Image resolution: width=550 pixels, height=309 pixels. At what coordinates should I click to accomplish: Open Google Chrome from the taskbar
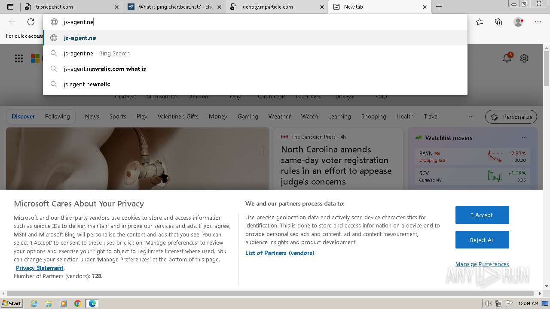[78, 303]
